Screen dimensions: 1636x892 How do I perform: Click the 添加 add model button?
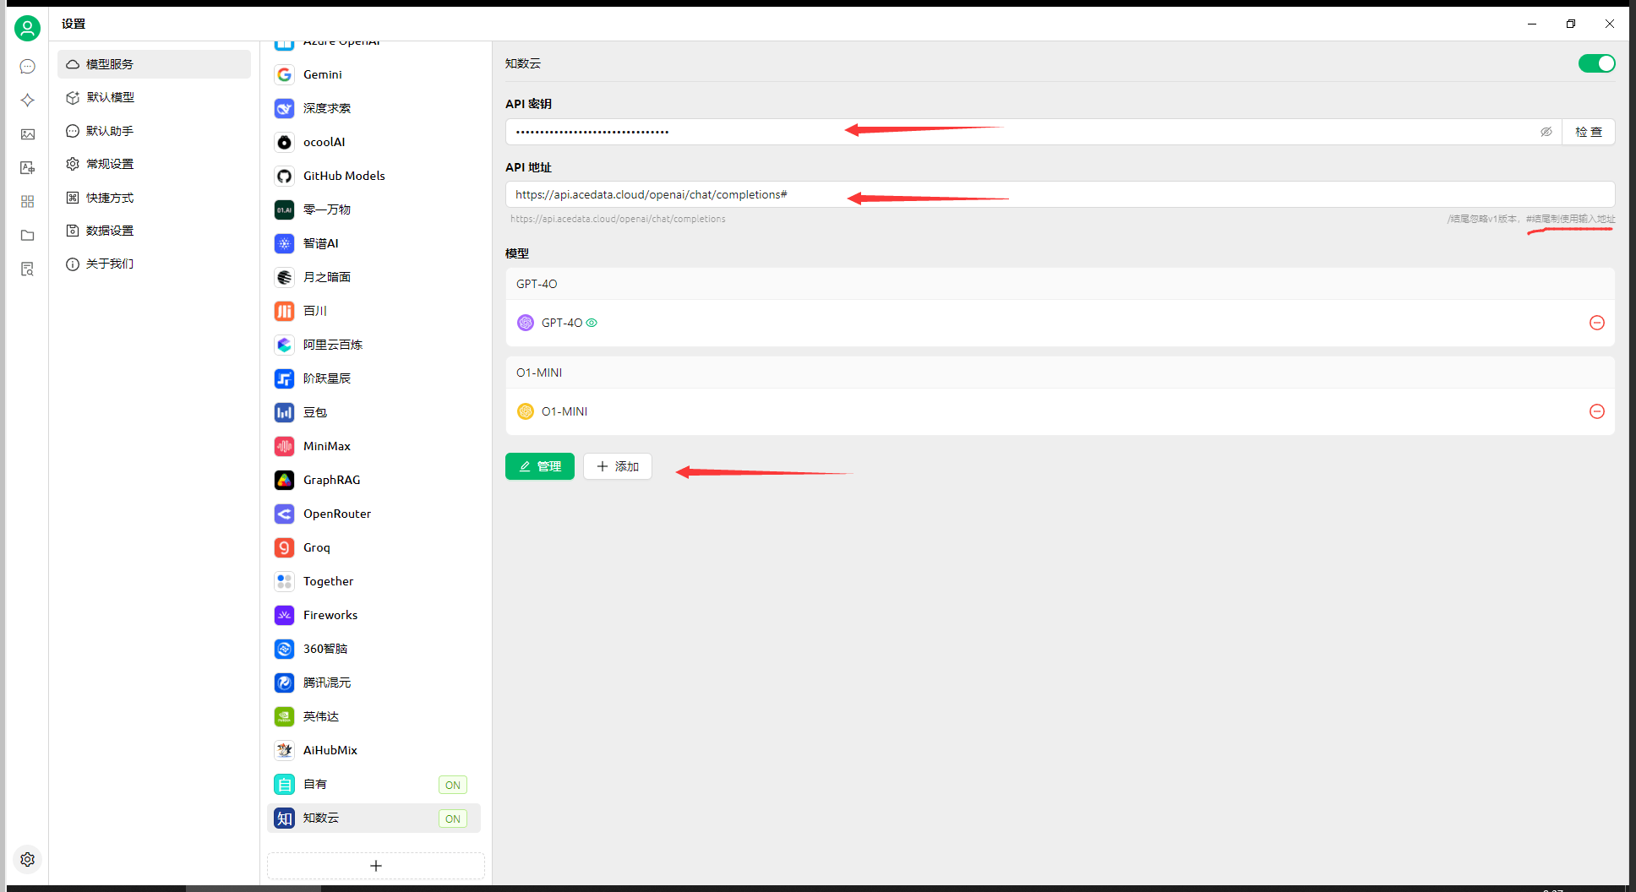coord(617,466)
